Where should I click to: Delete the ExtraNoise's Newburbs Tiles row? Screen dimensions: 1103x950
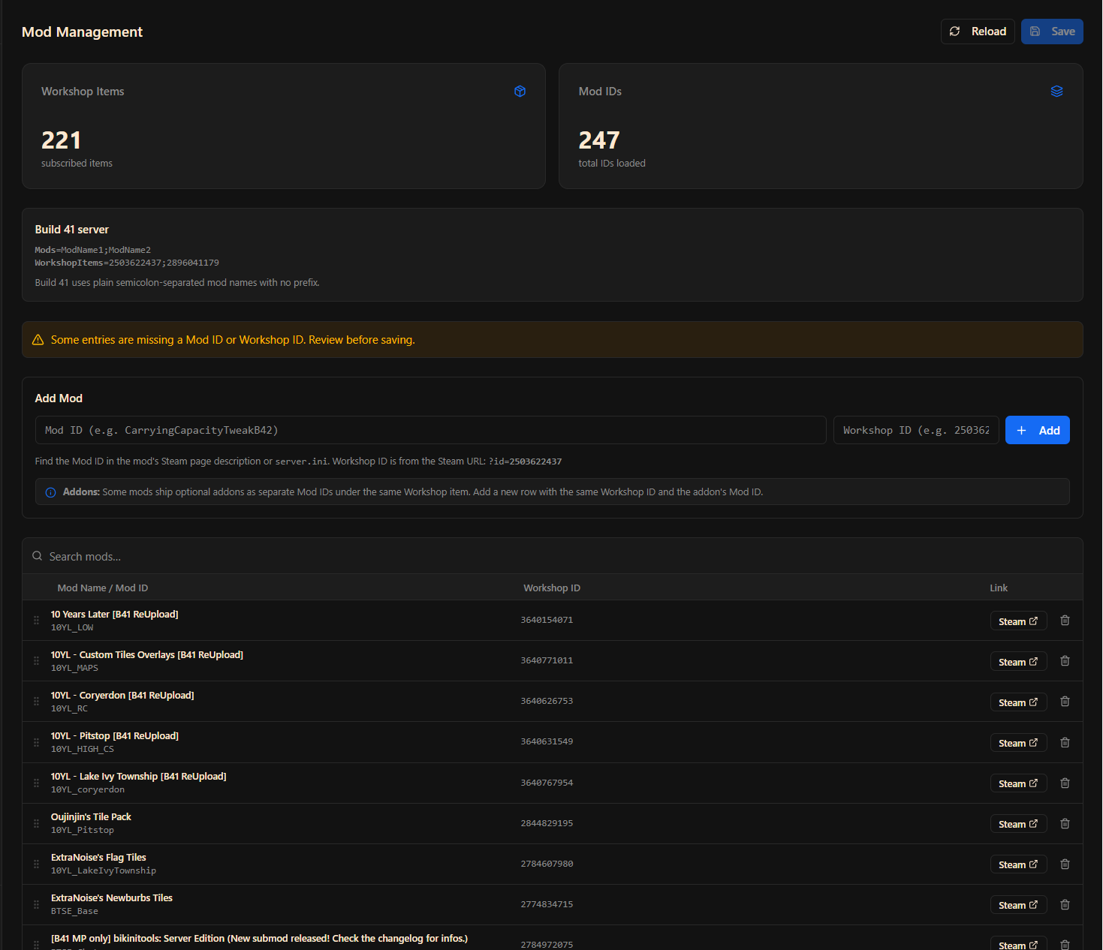coord(1065,904)
